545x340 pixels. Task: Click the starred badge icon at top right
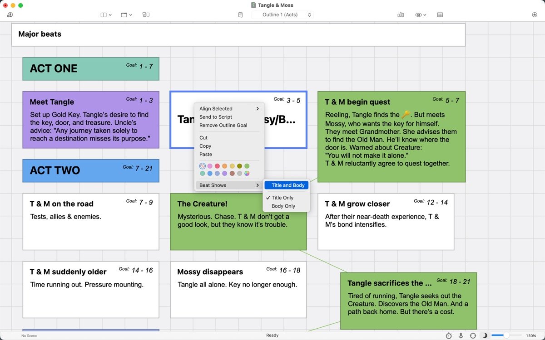coord(534,15)
